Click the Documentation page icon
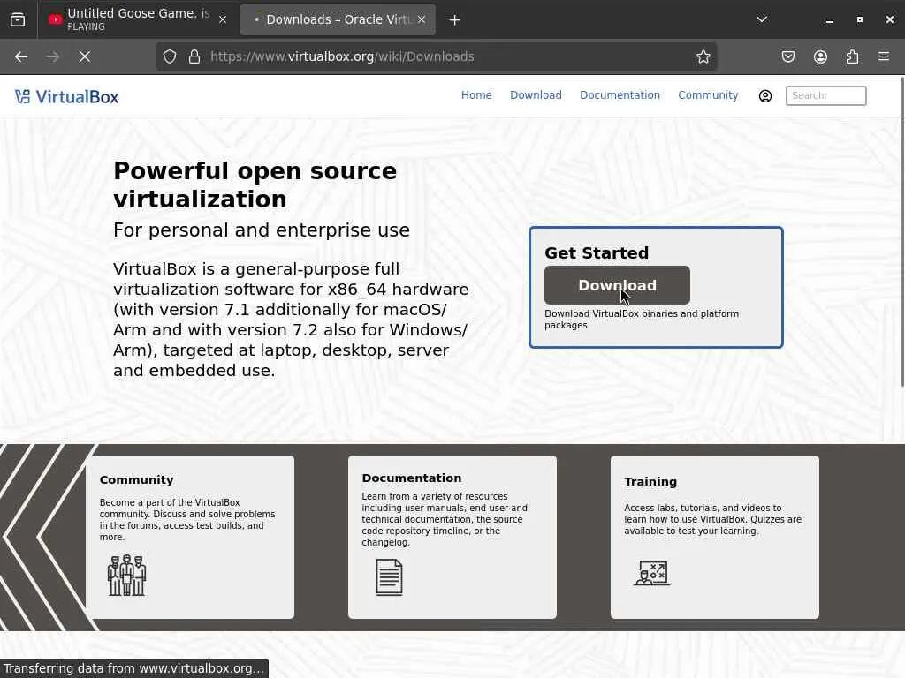This screenshot has width=905, height=678. [x=389, y=577]
